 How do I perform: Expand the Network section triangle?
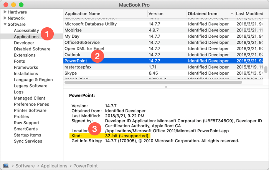click(5, 18)
